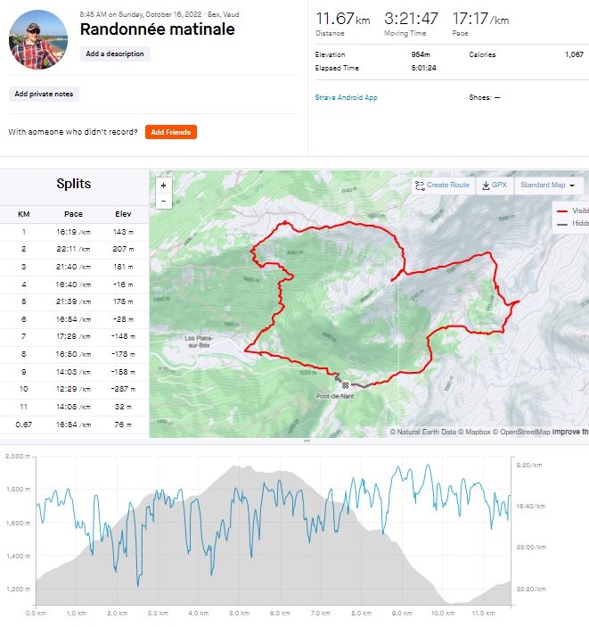Image resolution: width=589 pixels, height=627 pixels.
Task: Click the resize handle below the map
Action: tap(307, 441)
